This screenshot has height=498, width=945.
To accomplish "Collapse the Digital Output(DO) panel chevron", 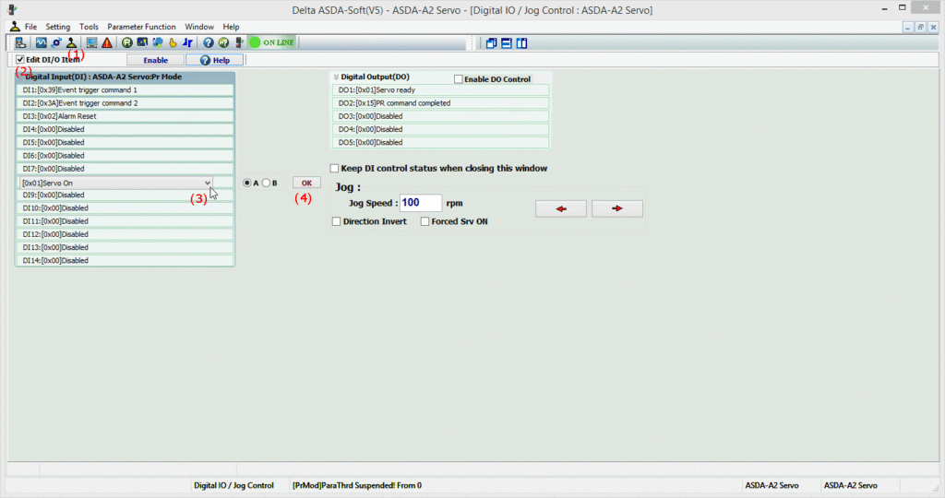I will 336,77.
